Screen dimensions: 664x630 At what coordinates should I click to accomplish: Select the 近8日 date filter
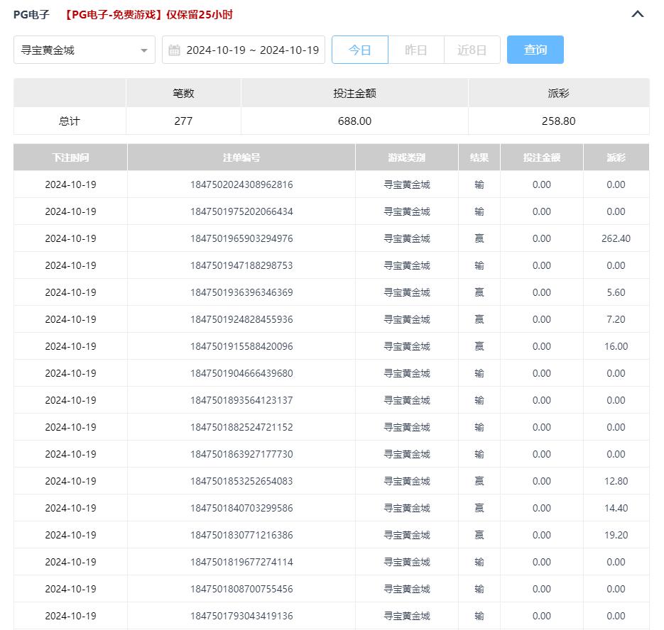472,50
